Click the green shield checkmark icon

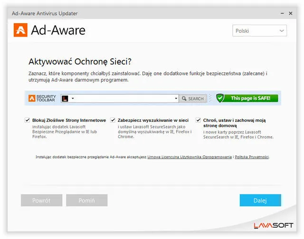pyautogui.click(x=220, y=98)
